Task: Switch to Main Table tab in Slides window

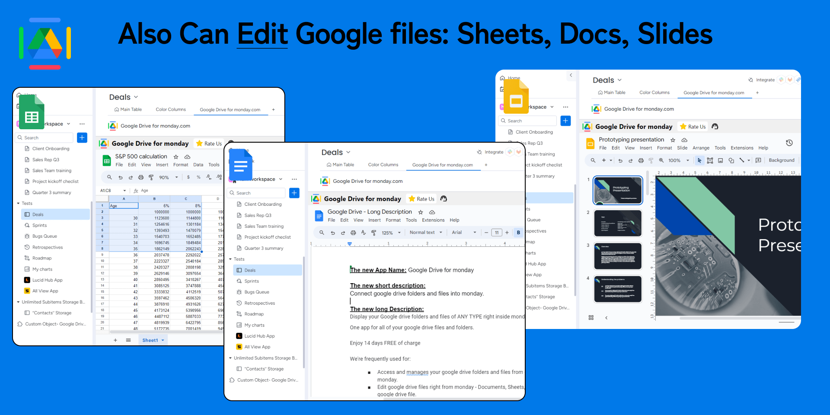Action: pos(612,93)
